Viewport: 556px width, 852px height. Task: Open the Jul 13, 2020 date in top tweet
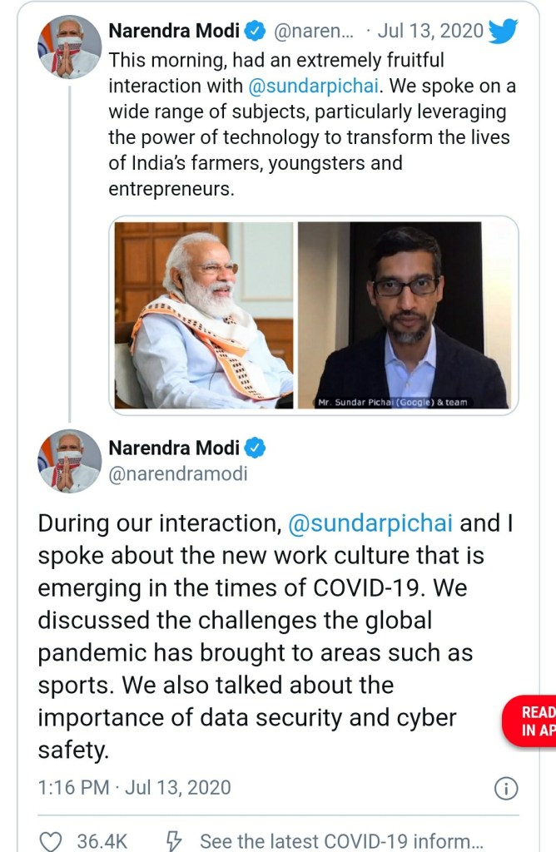[x=429, y=32]
